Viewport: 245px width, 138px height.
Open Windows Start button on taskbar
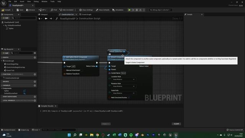pyautogui.click(x=69, y=135)
